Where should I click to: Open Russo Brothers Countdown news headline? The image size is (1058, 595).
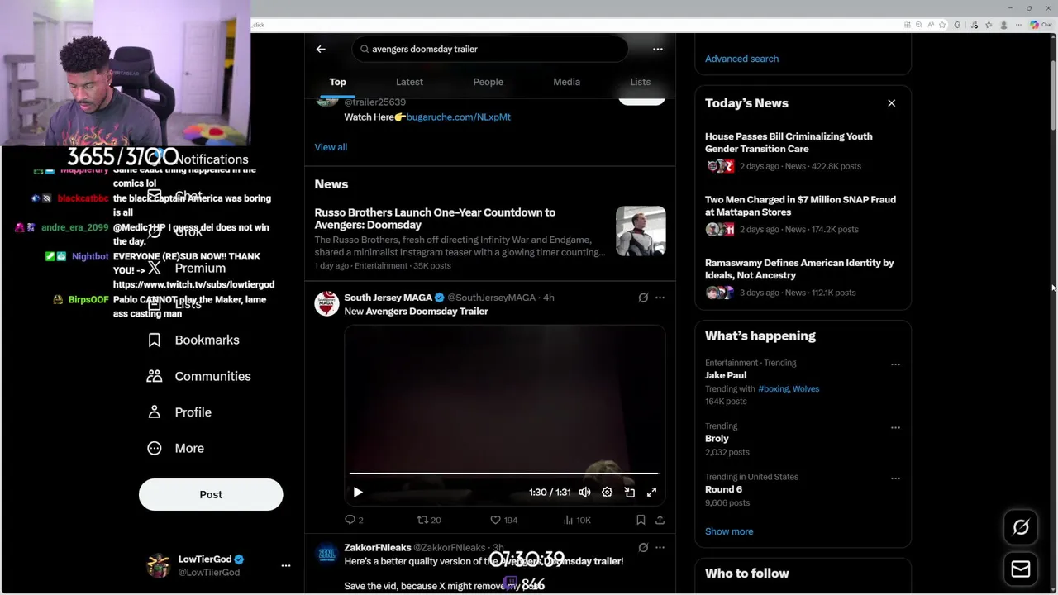tap(435, 218)
